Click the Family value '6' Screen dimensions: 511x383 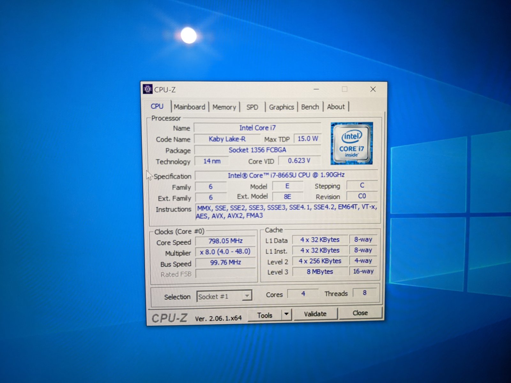211,186
